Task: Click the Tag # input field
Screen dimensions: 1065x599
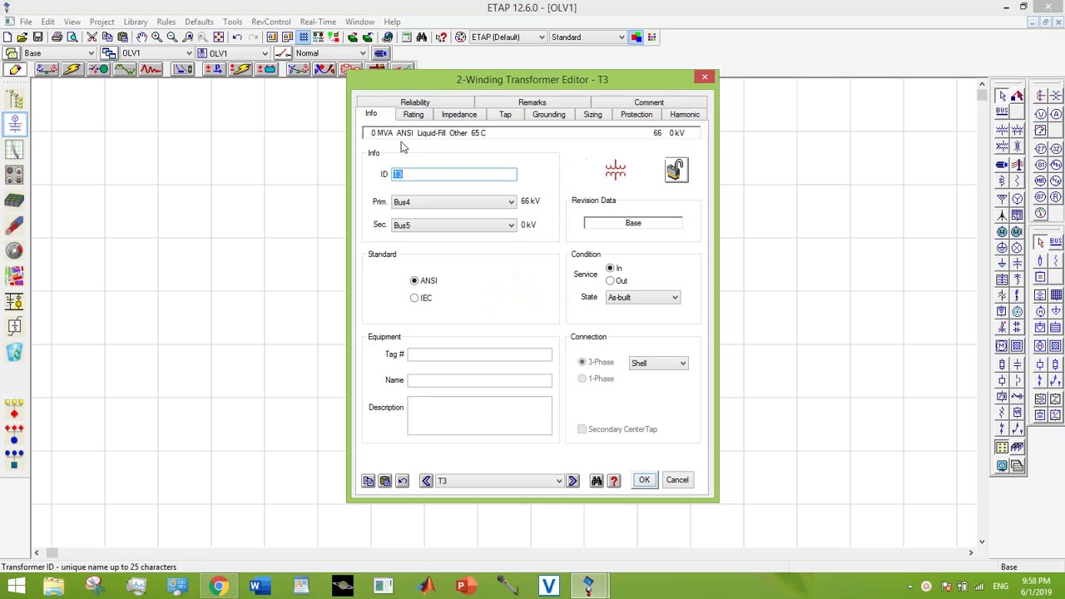Action: (x=479, y=355)
